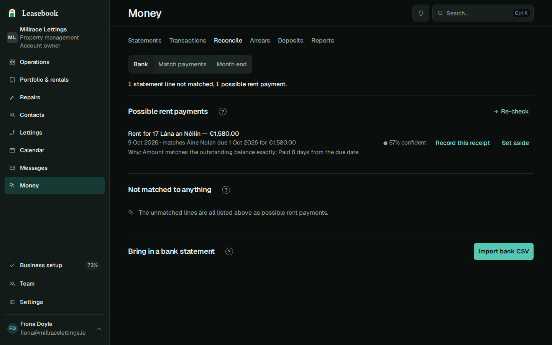Show help for Possible rent payments
The width and height of the screenshot is (552, 345).
[x=223, y=112]
